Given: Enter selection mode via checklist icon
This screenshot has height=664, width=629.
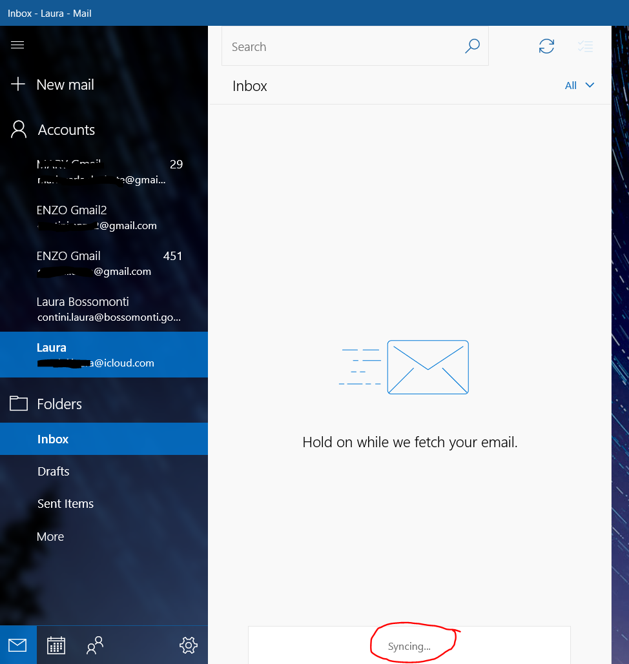Looking at the screenshot, I should (x=585, y=46).
